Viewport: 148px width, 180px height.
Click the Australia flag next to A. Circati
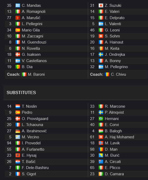tap(101, 162)
